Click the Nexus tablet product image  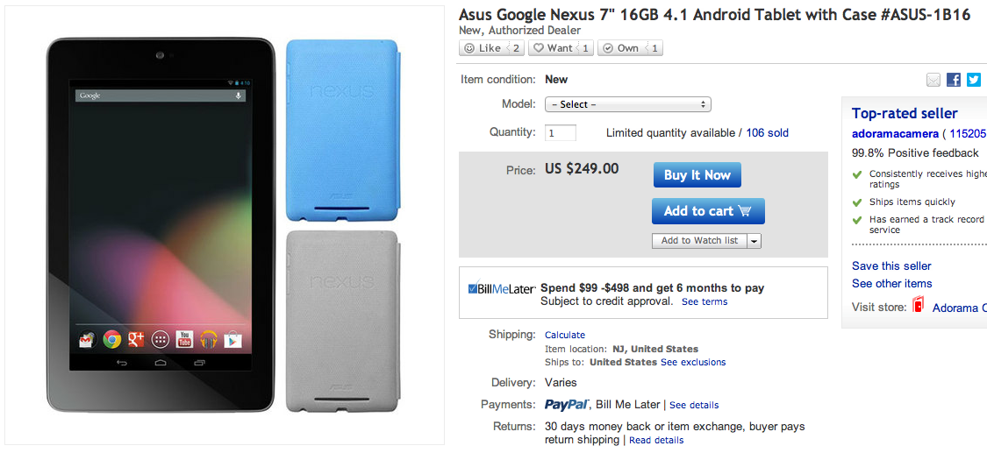(161, 223)
